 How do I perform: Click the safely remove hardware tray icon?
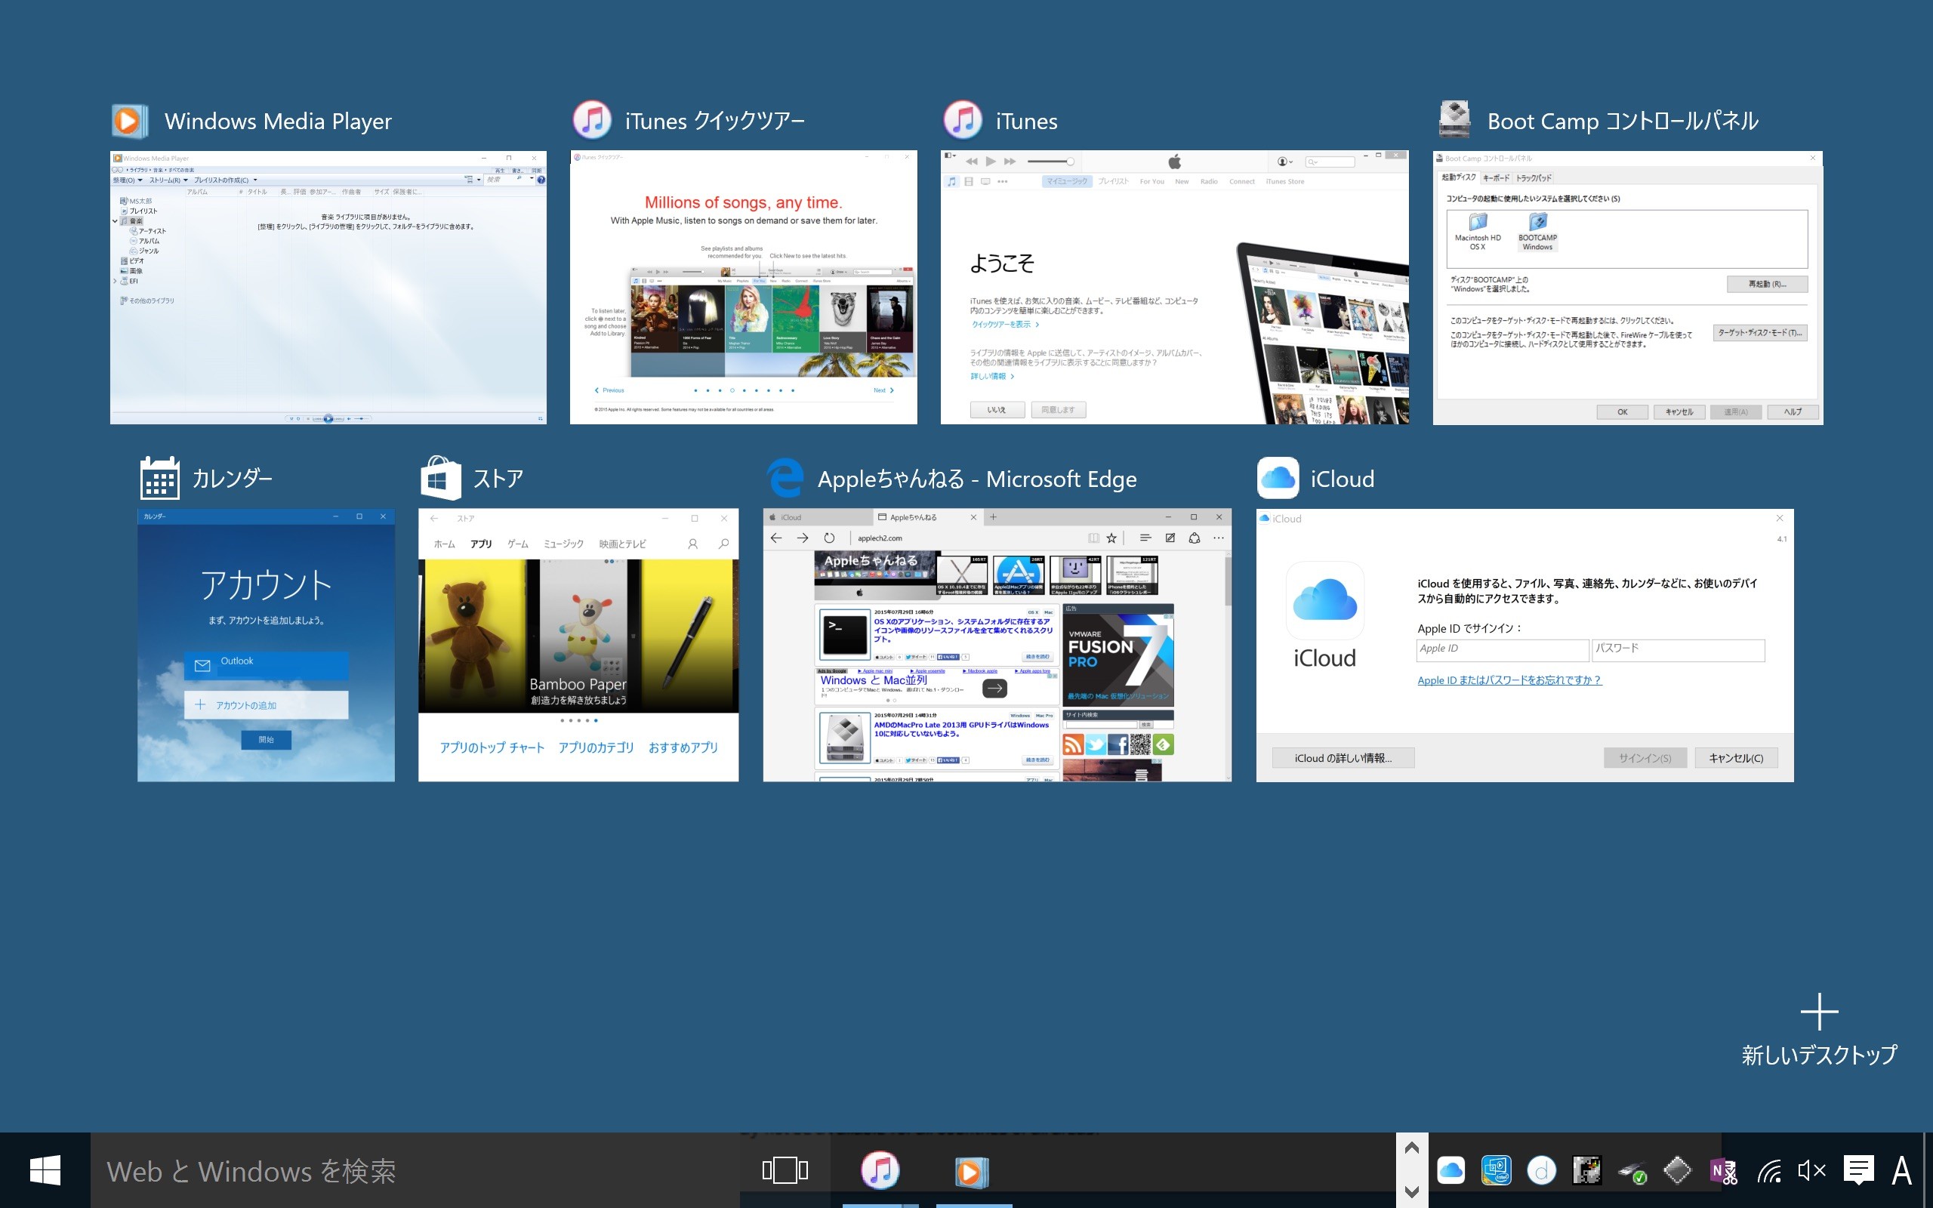1632,1172
